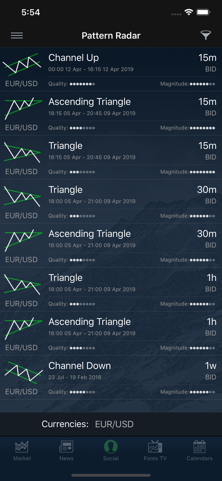Open the Forex TV tab
This screenshot has height=481, width=222.
pos(155,451)
